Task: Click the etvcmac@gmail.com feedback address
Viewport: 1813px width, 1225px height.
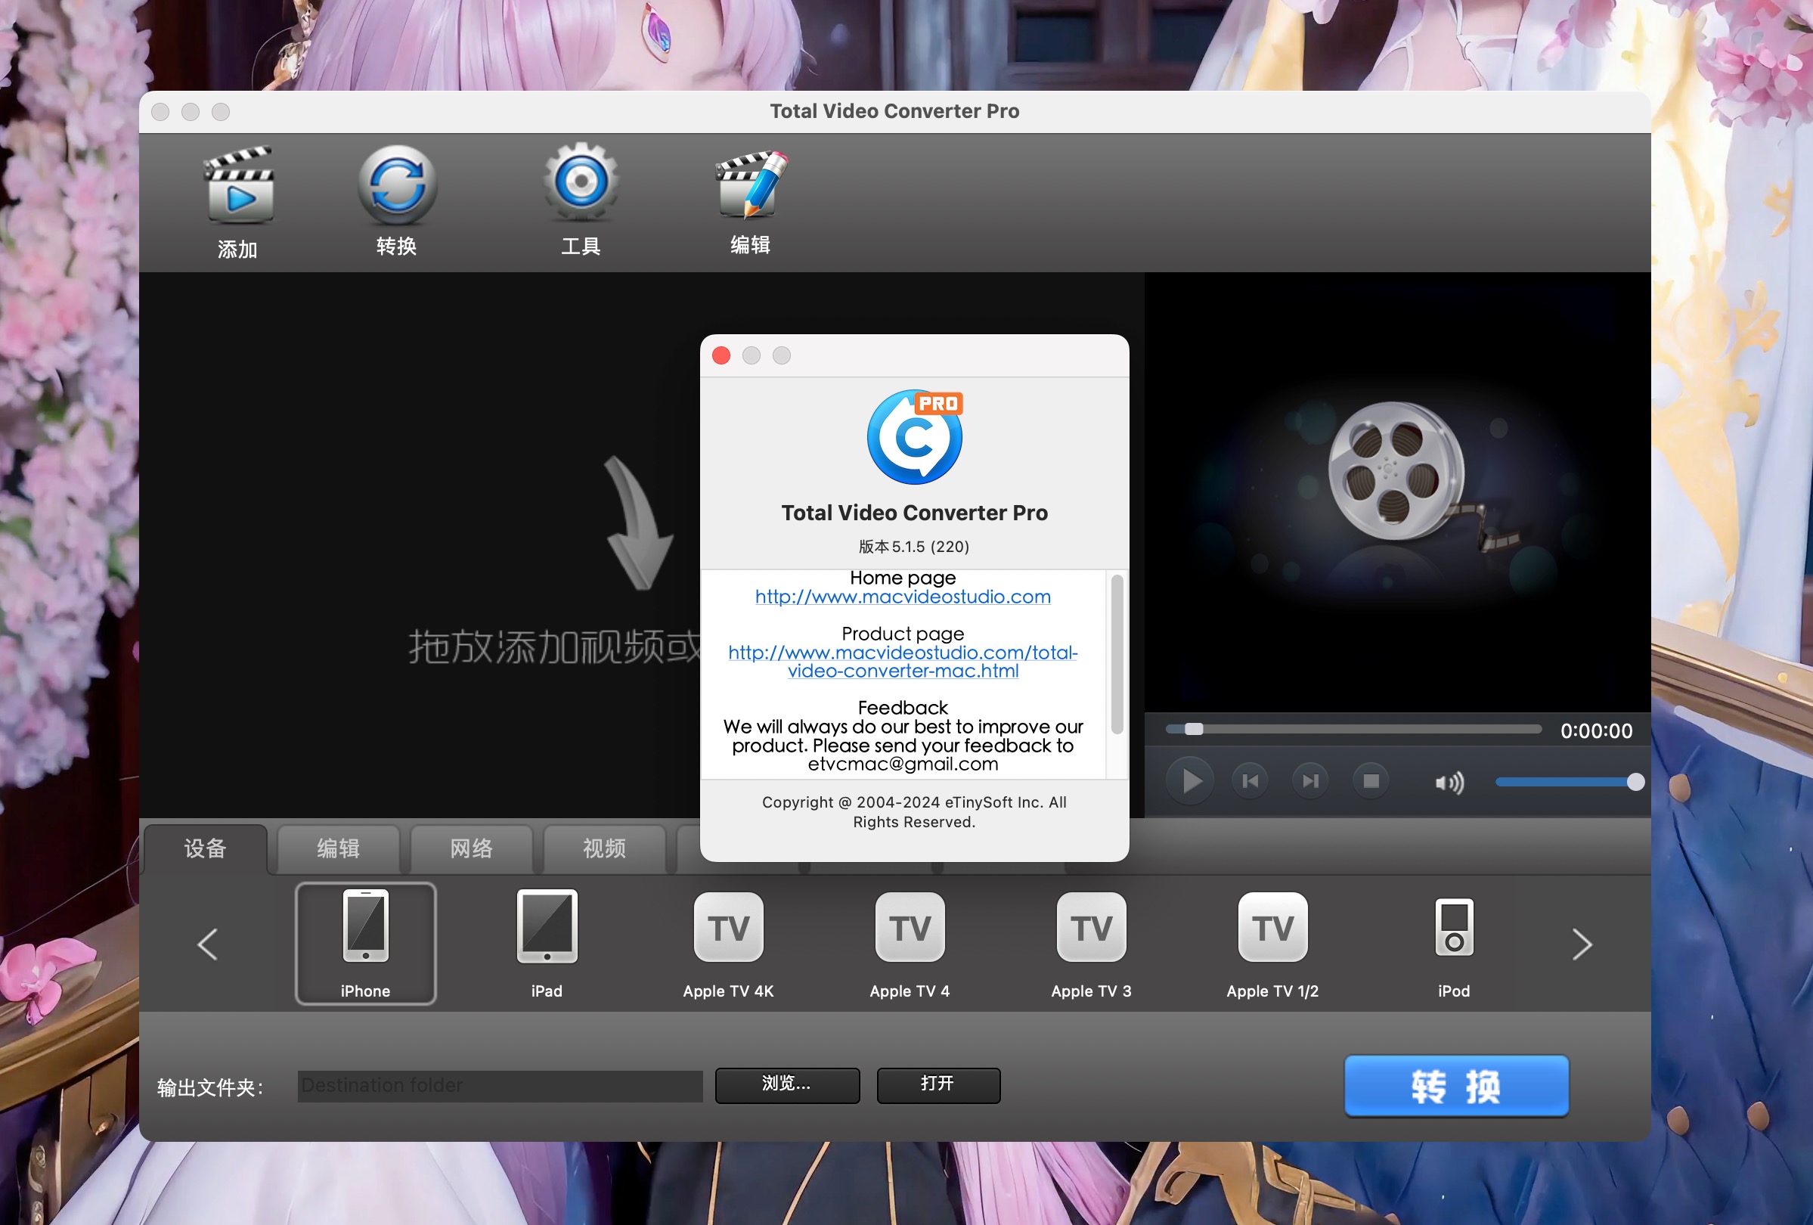Action: coord(903,764)
